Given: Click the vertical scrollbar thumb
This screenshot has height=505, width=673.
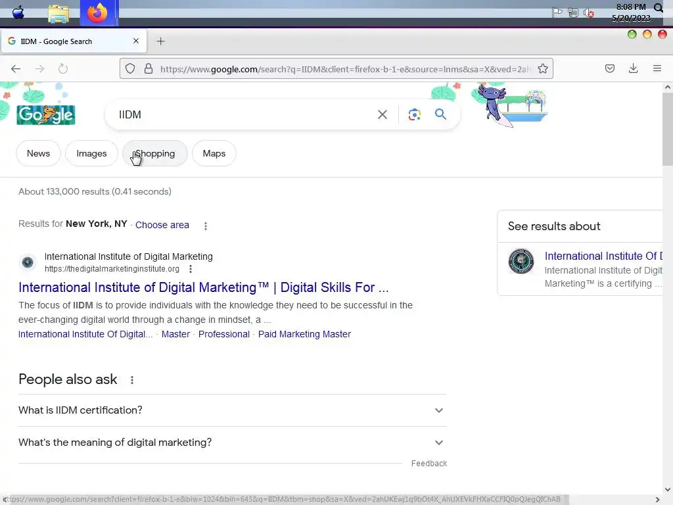Looking at the screenshot, I should tap(668, 128).
